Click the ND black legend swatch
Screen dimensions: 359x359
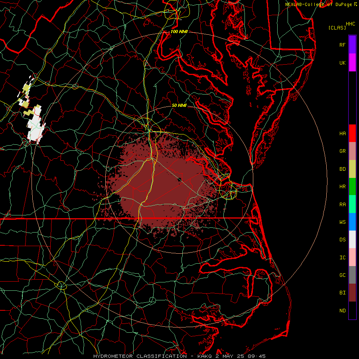pos(352,310)
